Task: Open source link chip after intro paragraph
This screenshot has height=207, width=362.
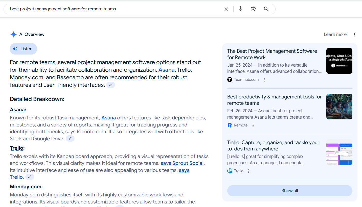Action: pos(110,85)
